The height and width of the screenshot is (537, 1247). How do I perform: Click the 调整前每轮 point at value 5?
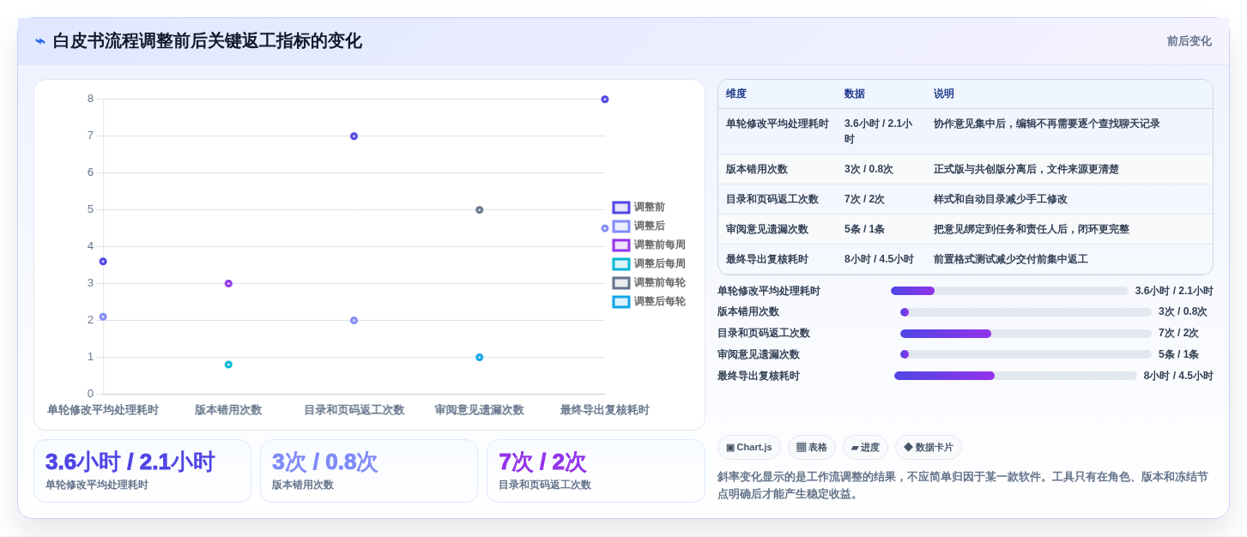click(x=480, y=210)
